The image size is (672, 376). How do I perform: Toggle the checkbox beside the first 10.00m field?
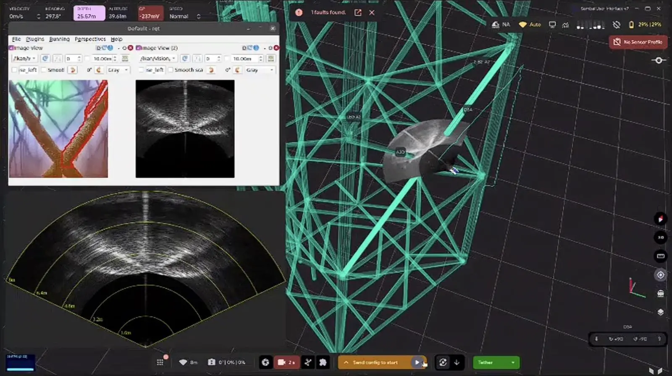[87, 59]
